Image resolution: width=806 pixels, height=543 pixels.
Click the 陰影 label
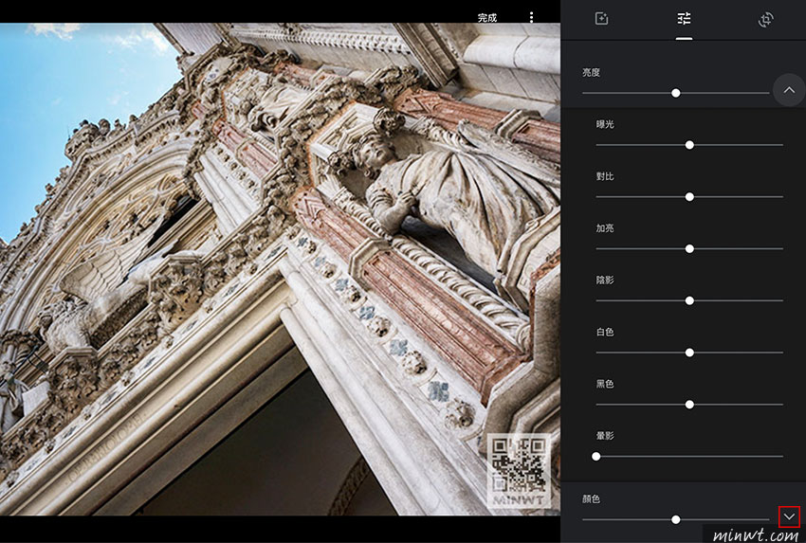coord(605,280)
